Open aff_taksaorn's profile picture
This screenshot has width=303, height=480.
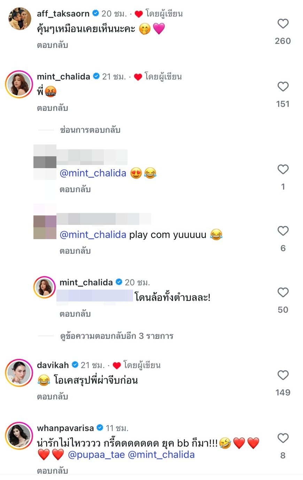click(x=19, y=19)
